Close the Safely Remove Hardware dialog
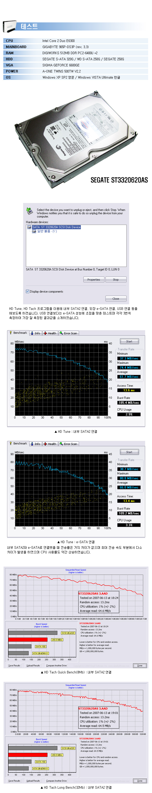Viewport: 152px width, 793px height. 116,299
